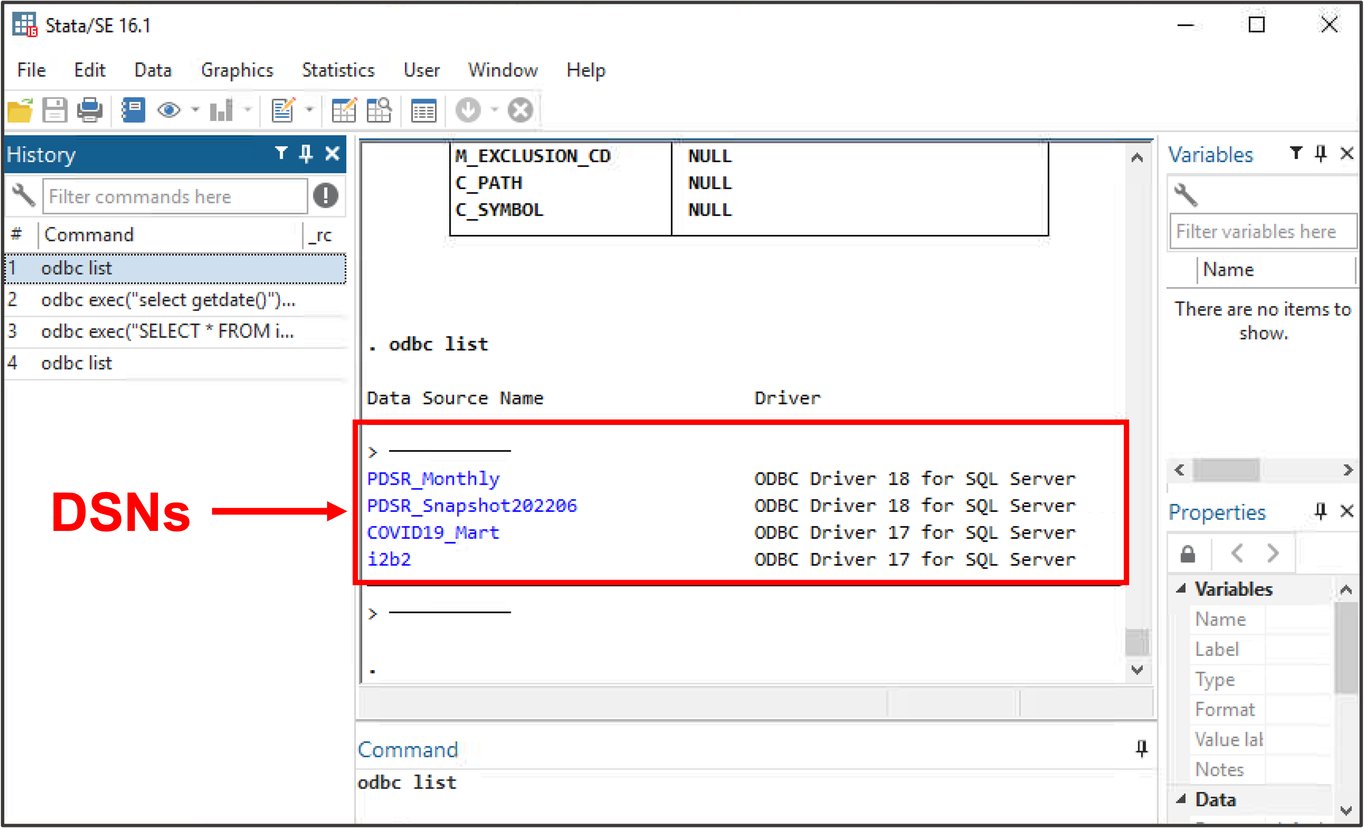
Task: Click the Break (X) toolbar icon
Action: pos(520,110)
